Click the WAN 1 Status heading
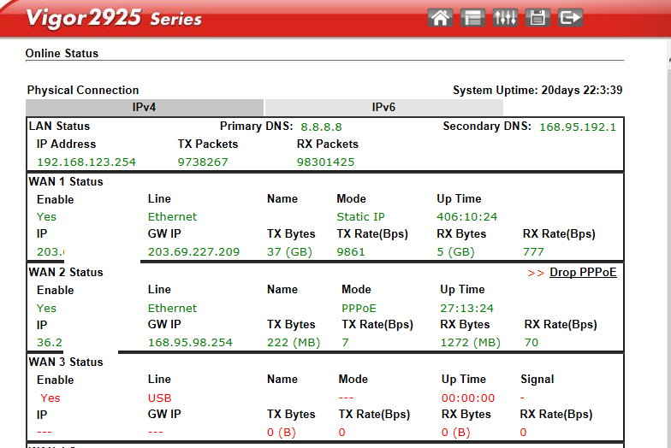Viewport: 671px width, 448px height. point(66,181)
